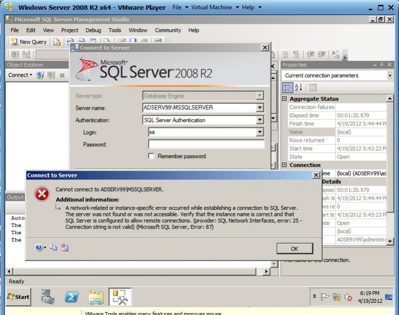
Task: Open help options arrow in error dialog
Action: click(45, 247)
